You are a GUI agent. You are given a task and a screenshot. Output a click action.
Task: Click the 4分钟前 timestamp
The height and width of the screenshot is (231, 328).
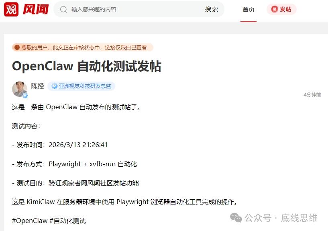(x=312, y=95)
